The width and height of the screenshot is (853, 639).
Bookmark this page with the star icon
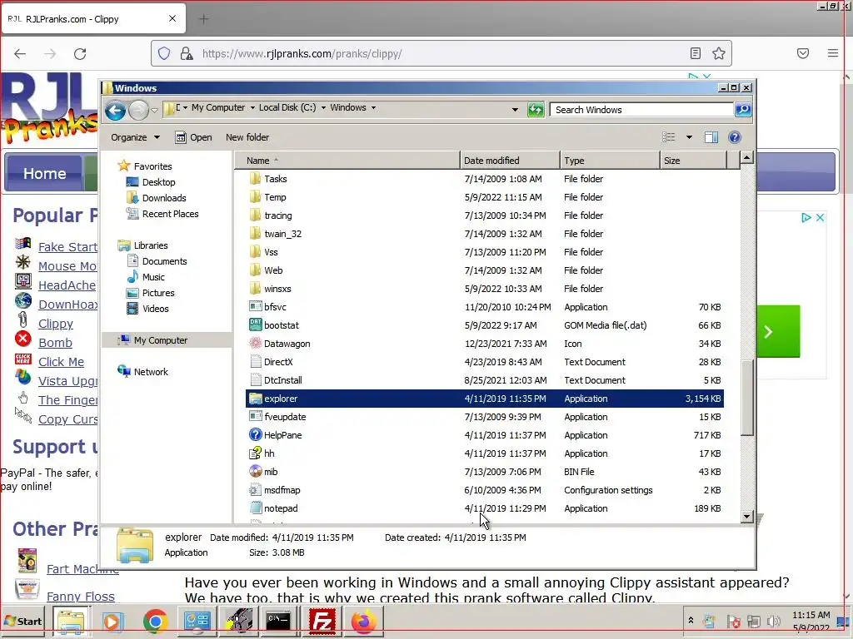(x=719, y=53)
